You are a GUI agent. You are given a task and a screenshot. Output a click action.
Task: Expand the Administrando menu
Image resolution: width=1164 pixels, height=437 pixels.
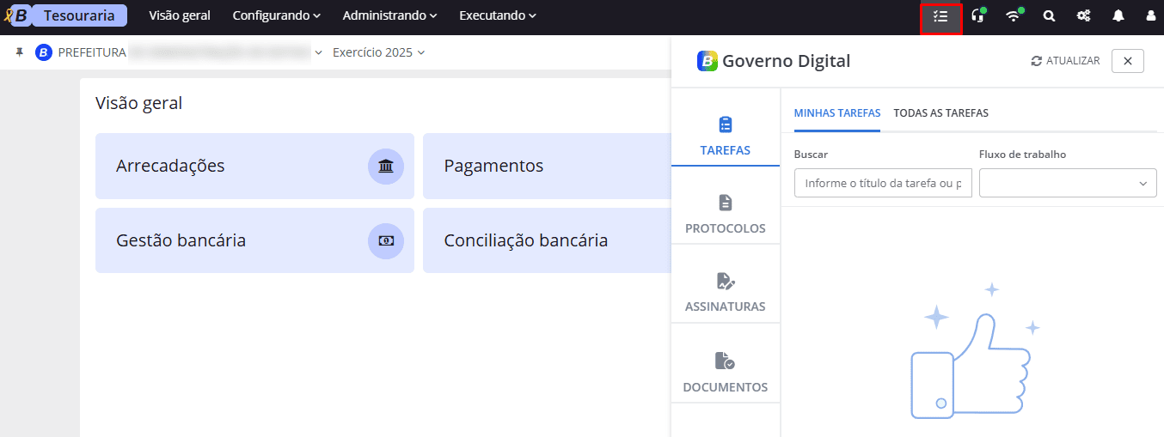coord(389,15)
